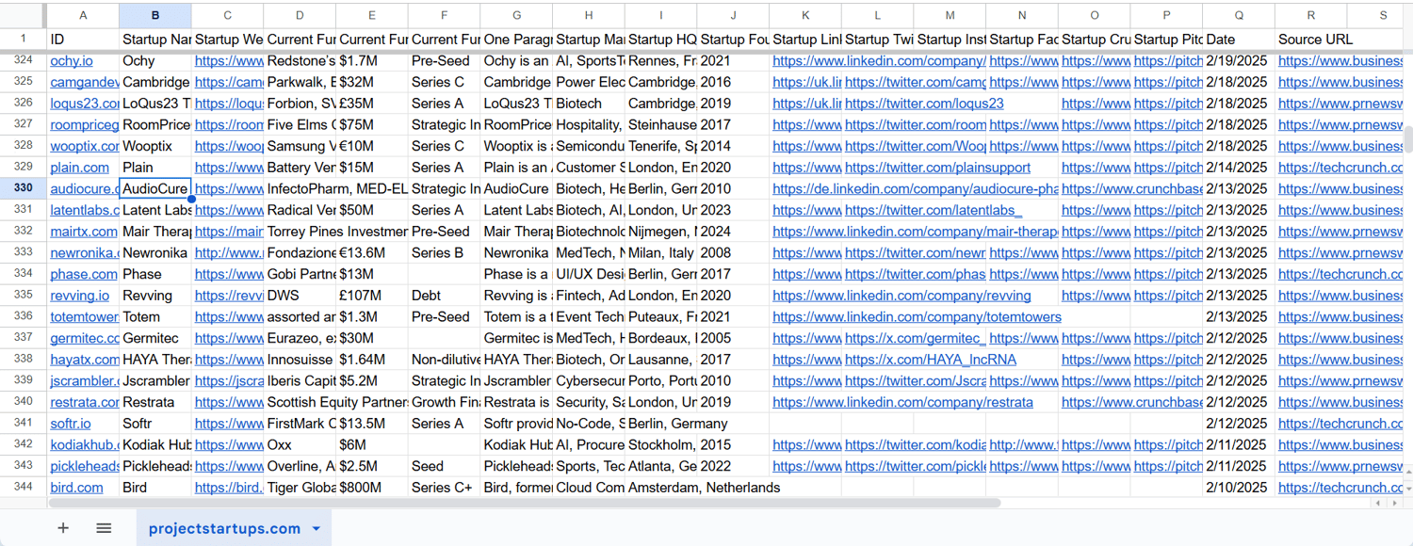The height and width of the screenshot is (546, 1413).
Task: Select column Q header
Action: 1239,16
